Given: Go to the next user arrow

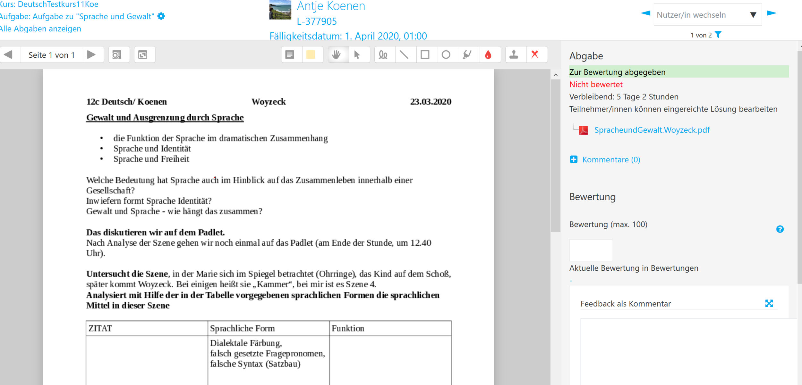Looking at the screenshot, I should [x=772, y=13].
